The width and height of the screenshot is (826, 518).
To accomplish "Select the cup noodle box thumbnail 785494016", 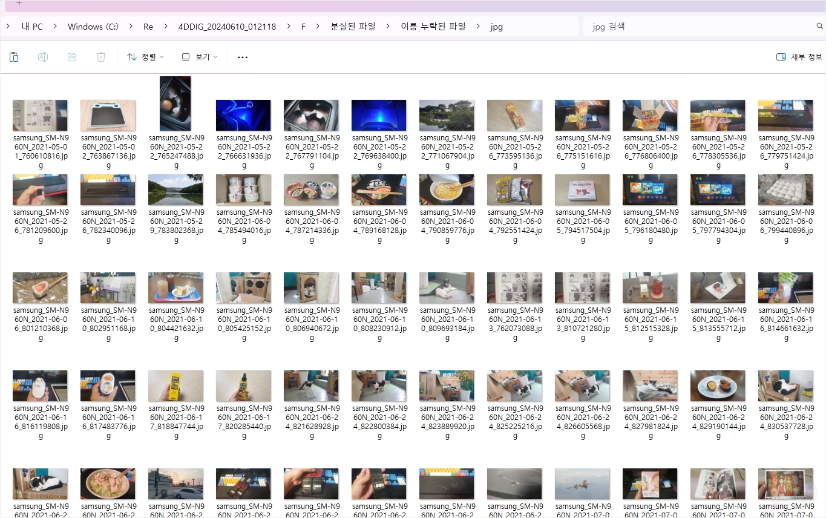I will tap(243, 190).
